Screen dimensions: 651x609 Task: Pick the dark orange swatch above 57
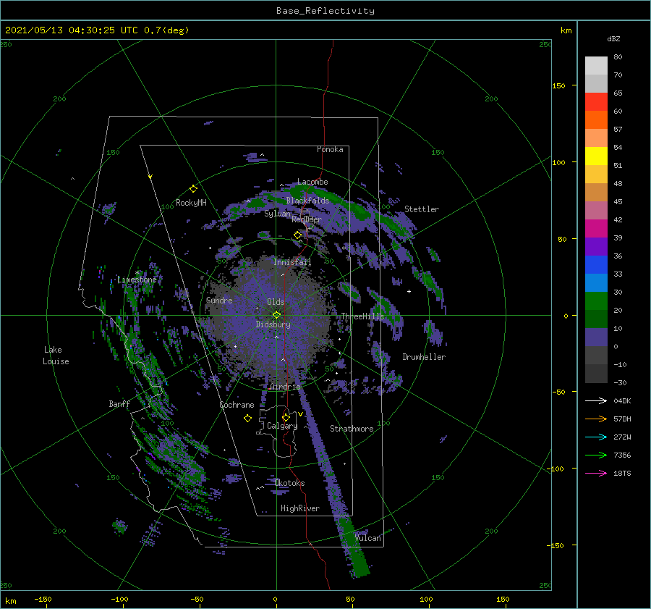(x=596, y=119)
